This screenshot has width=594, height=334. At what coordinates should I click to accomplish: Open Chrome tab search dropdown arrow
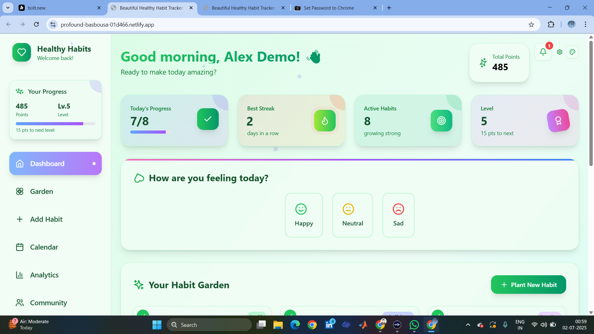[8, 8]
